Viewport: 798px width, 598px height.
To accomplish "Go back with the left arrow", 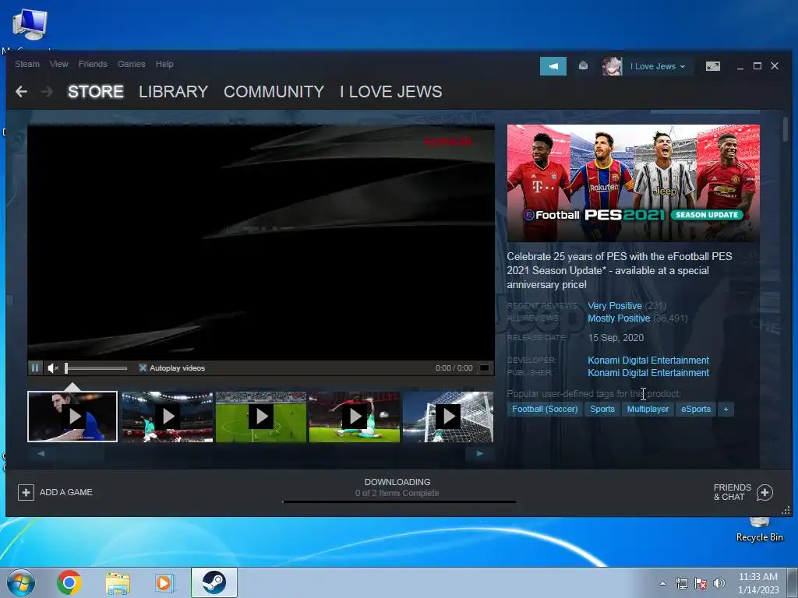I will pos(21,92).
